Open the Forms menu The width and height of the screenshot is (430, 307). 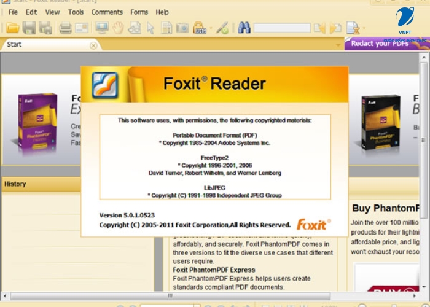pyautogui.click(x=139, y=12)
